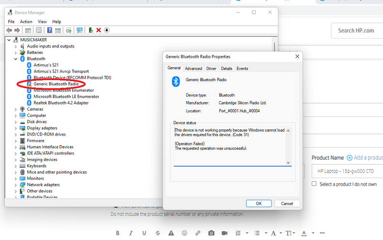383x240 pixels.
Task: Click the insert link chain icon
Action: pyautogui.click(x=198, y=233)
